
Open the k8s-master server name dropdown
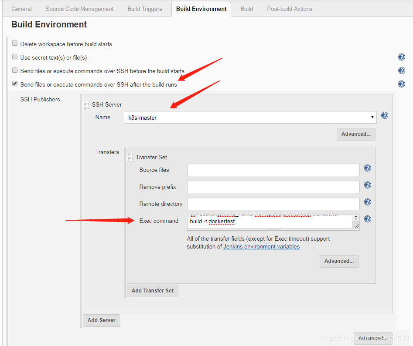(250, 117)
